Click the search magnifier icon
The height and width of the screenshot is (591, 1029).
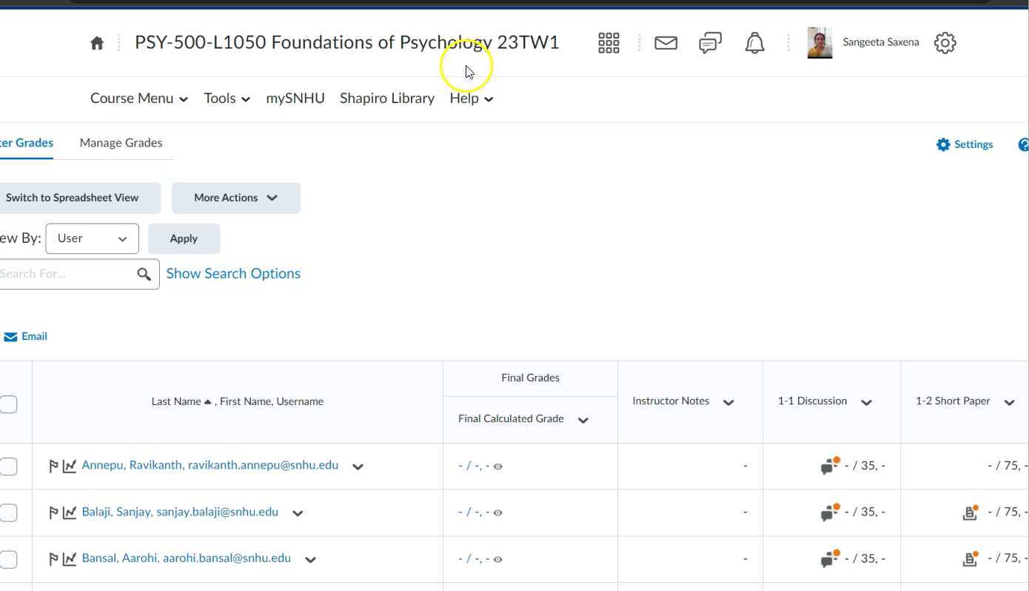tap(144, 274)
